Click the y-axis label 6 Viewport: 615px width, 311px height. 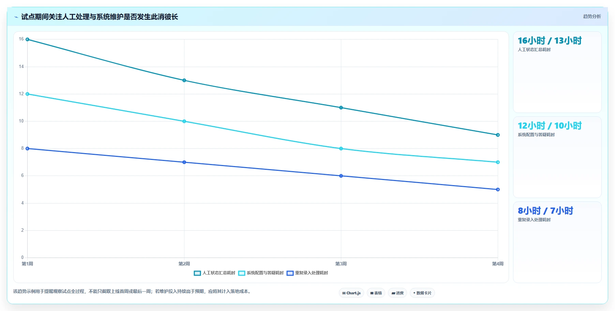click(x=22, y=176)
